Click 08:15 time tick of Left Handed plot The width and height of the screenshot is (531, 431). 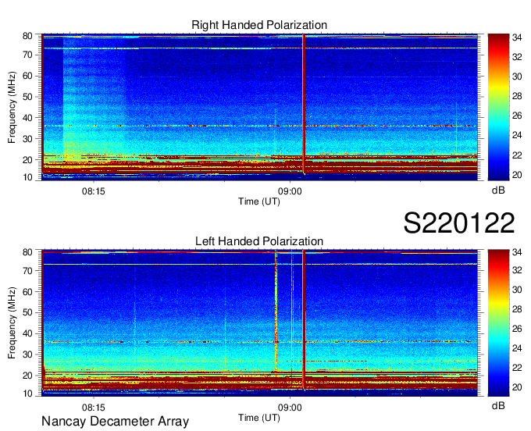coord(94,407)
